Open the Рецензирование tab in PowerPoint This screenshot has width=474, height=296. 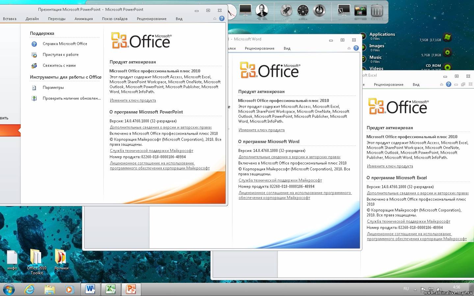point(152,19)
